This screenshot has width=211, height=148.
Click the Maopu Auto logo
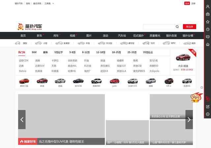click(x=30, y=27)
